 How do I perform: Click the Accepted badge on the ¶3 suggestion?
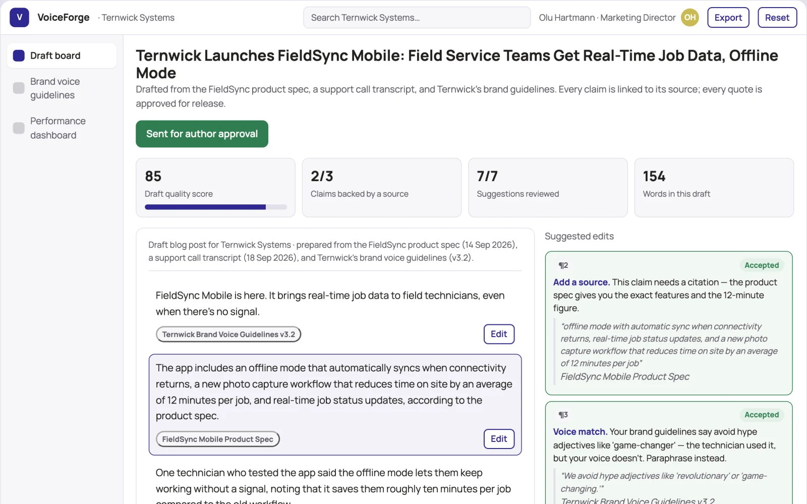point(762,415)
